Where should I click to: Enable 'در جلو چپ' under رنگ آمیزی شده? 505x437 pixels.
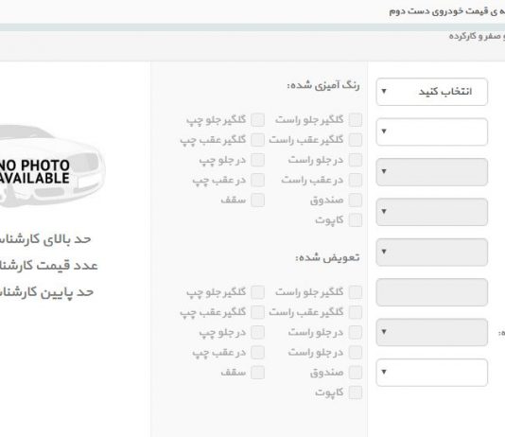tap(258, 160)
